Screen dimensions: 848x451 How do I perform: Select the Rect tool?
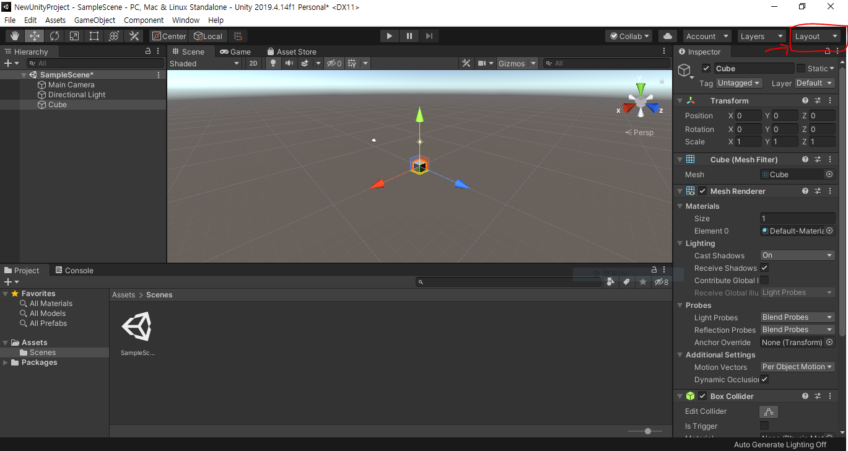[94, 36]
